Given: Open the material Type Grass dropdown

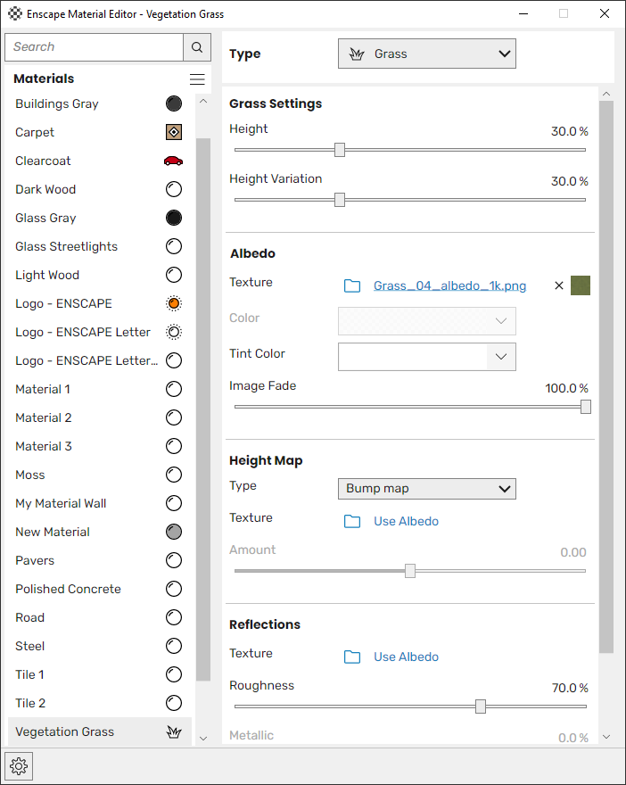Looking at the screenshot, I should tap(427, 54).
